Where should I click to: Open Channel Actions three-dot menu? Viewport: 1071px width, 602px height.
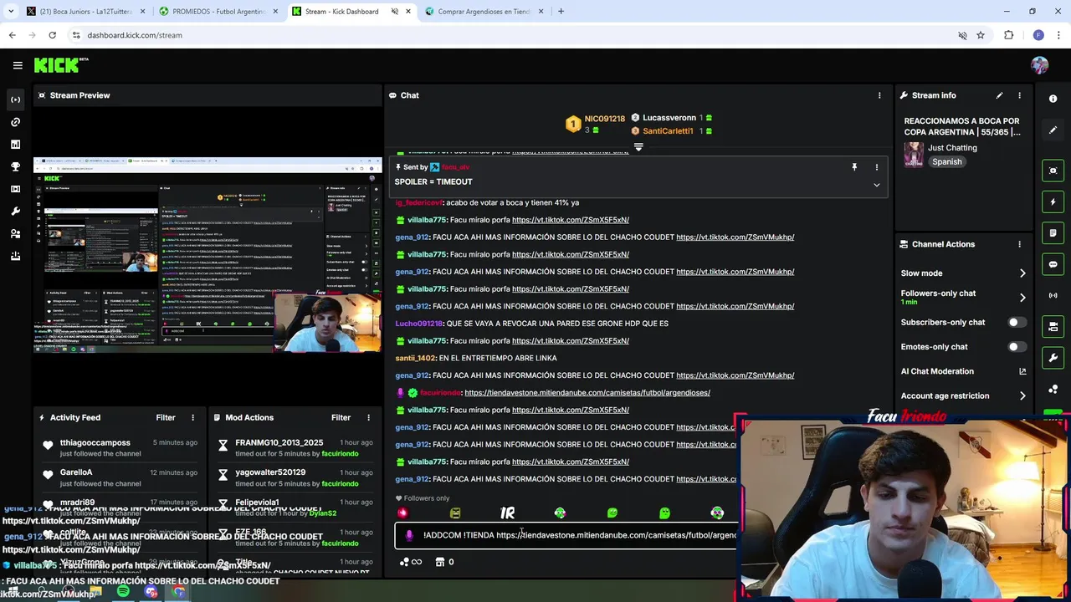click(1019, 244)
